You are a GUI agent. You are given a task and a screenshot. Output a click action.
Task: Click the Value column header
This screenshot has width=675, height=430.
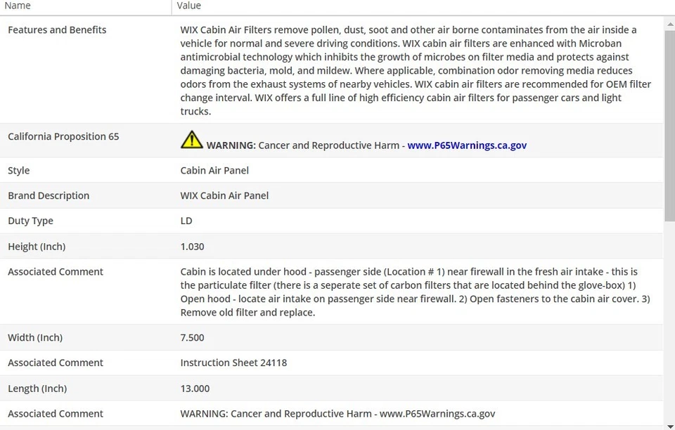[188, 6]
